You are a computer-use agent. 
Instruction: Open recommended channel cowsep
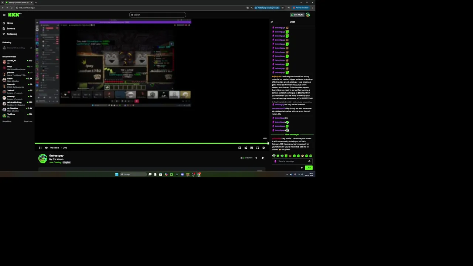[x=17, y=97]
